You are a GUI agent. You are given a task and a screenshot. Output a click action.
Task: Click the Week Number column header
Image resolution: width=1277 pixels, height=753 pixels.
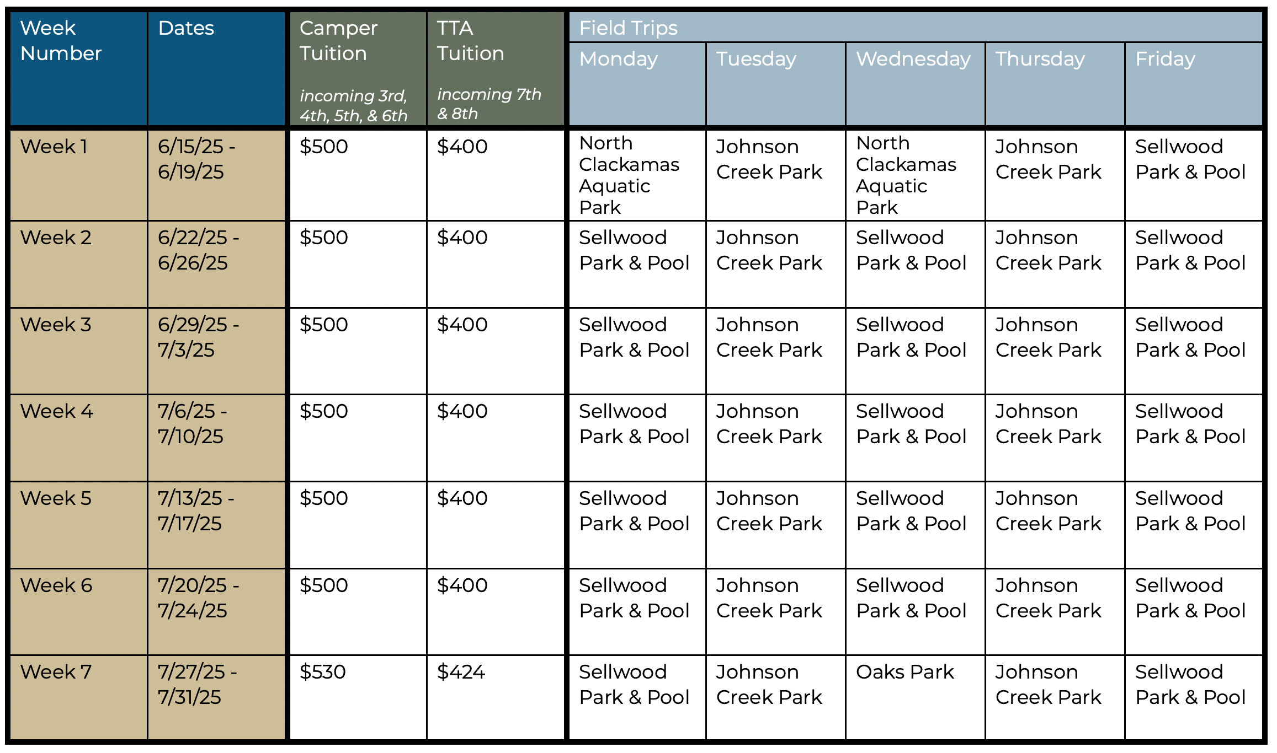(78, 69)
